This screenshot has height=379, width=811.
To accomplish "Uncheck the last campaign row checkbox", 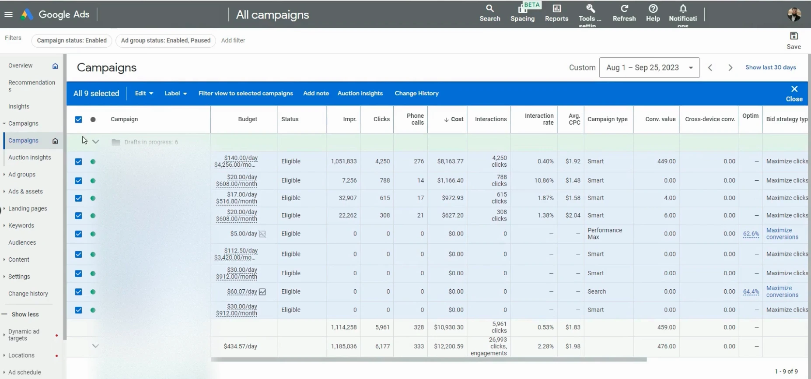I will tap(78, 310).
